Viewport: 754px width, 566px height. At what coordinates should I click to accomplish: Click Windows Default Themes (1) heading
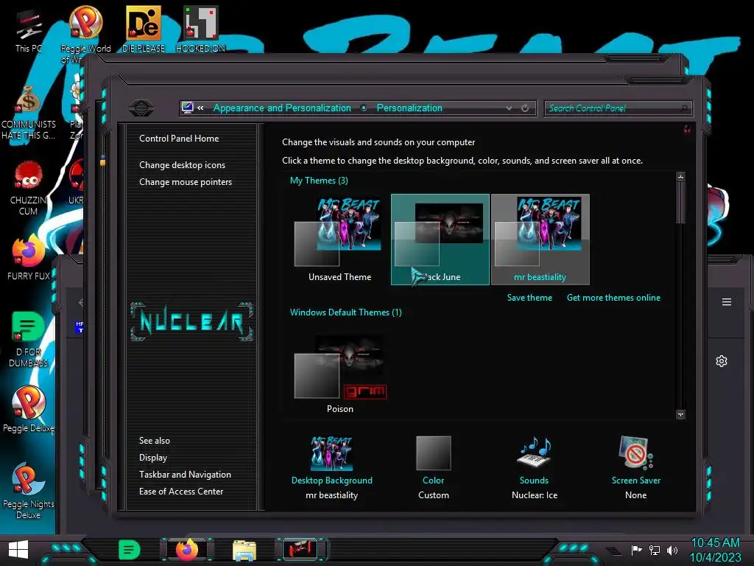pos(346,312)
